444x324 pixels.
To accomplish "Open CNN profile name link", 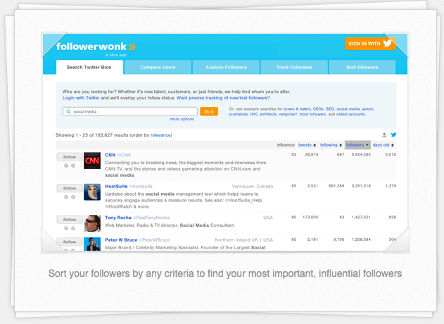I will coord(110,155).
